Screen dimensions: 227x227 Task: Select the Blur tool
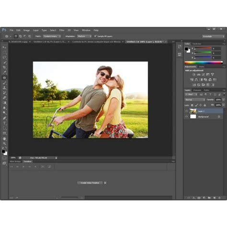pyautogui.click(x=4, y=108)
